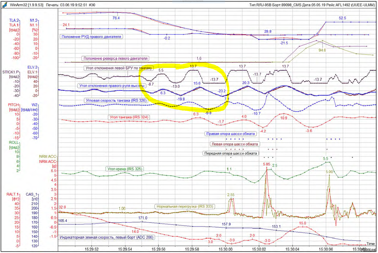Select label 'Угол тангажа (IRS 324)'
The height and width of the screenshot is (253, 378).
pos(129,117)
